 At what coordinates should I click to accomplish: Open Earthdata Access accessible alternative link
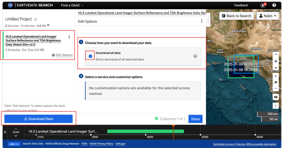tap(245, 144)
